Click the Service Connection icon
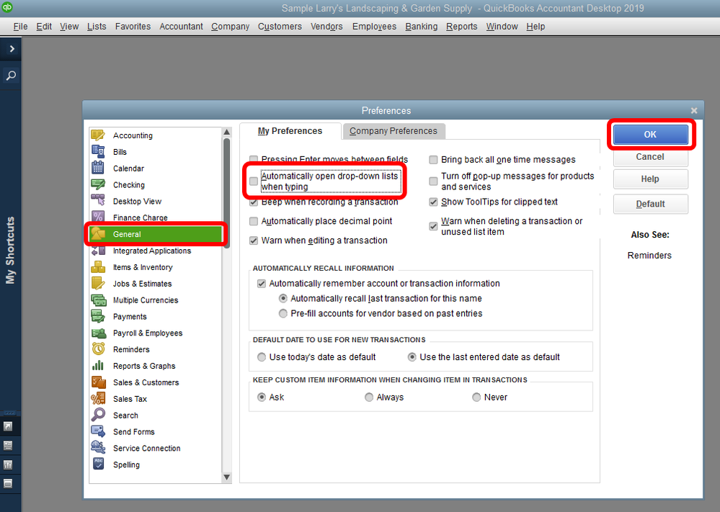Screen dimensions: 720x512 click(x=98, y=448)
